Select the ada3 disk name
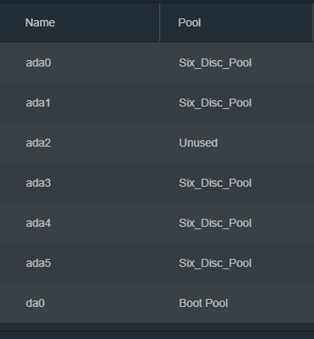The image size is (314, 339). click(x=38, y=183)
